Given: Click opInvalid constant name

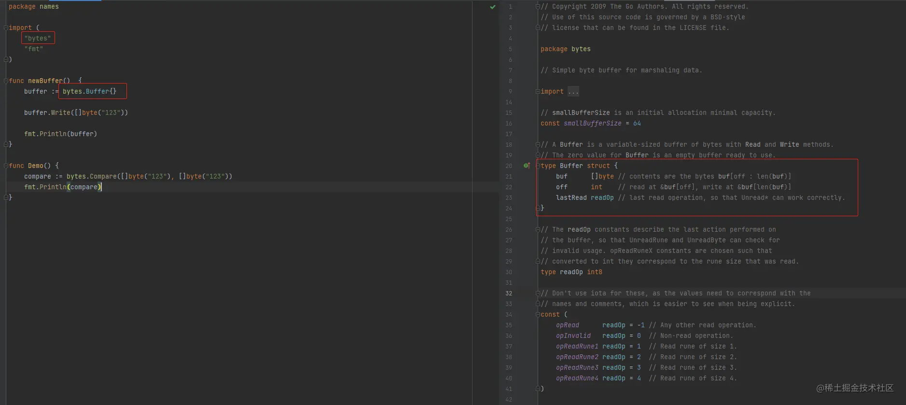Looking at the screenshot, I should point(573,336).
